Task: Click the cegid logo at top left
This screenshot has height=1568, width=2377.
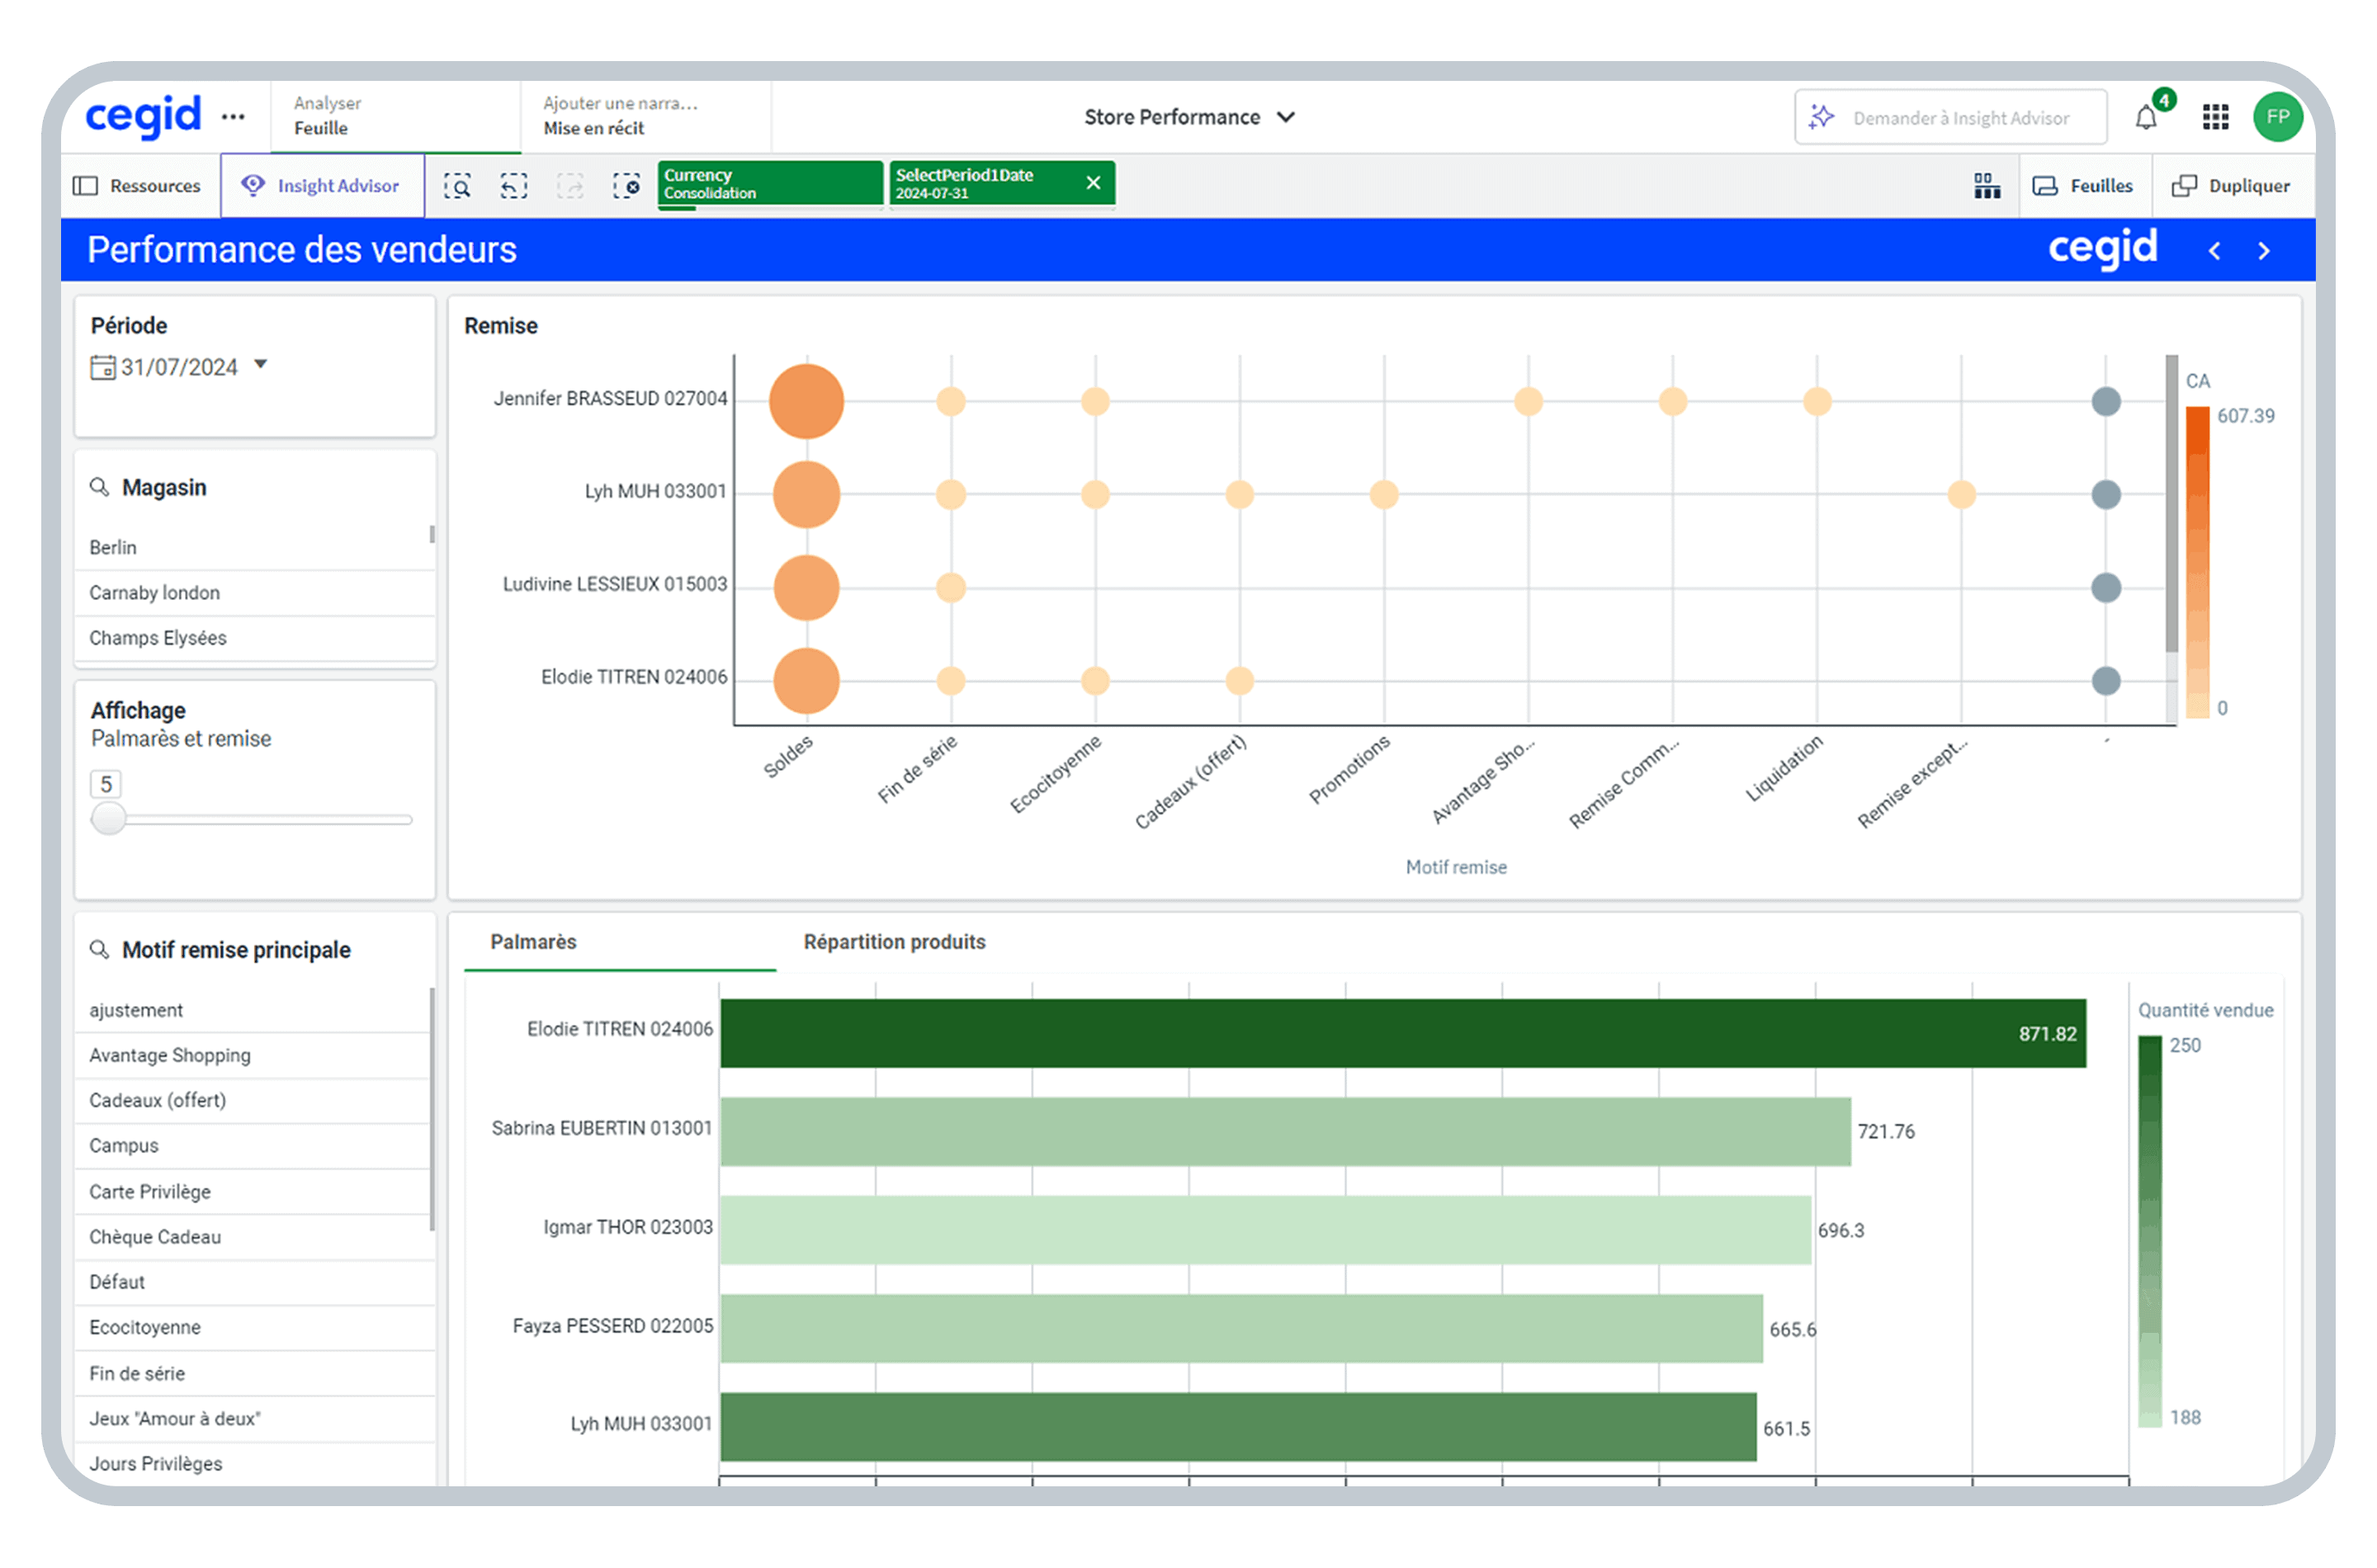Action: tap(143, 117)
